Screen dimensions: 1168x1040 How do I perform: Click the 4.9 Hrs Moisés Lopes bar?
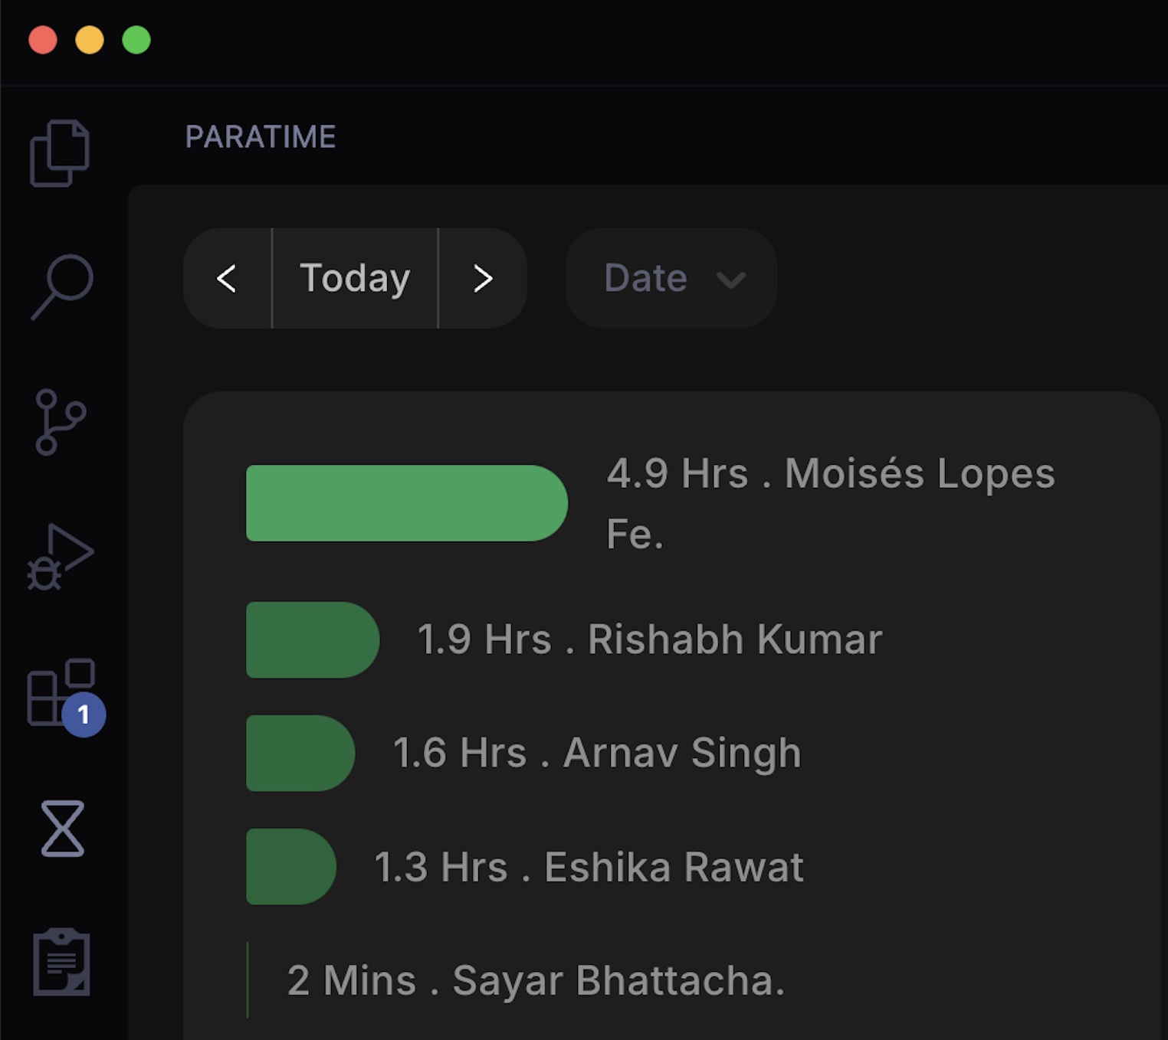(x=406, y=503)
